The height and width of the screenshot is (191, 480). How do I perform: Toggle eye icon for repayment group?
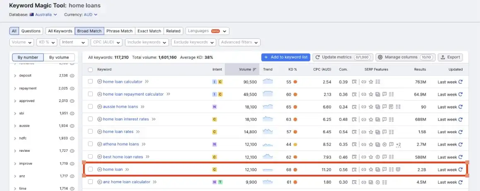pyautogui.click(x=72, y=88)
